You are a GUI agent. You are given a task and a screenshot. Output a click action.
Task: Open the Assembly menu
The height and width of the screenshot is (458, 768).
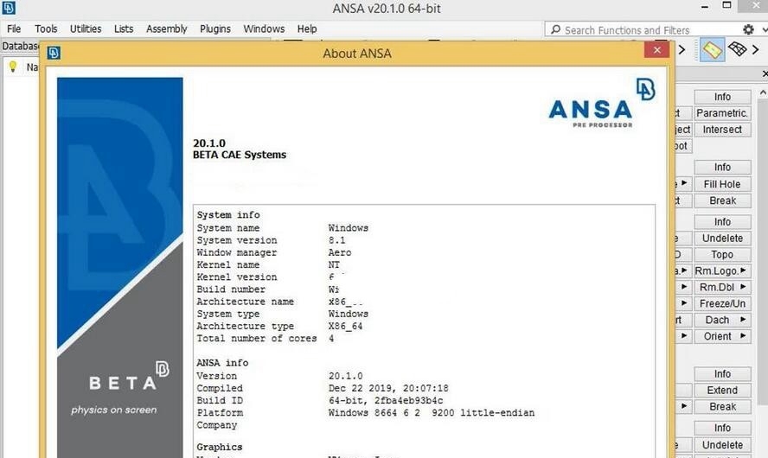click(x=167, y=29)
